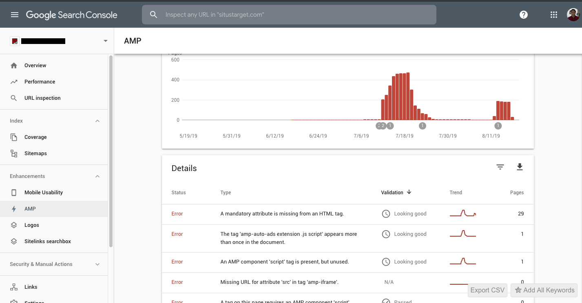Click clock icon in unused script row
This screenshot has height=303, width=582.
(x=386, y=262)
